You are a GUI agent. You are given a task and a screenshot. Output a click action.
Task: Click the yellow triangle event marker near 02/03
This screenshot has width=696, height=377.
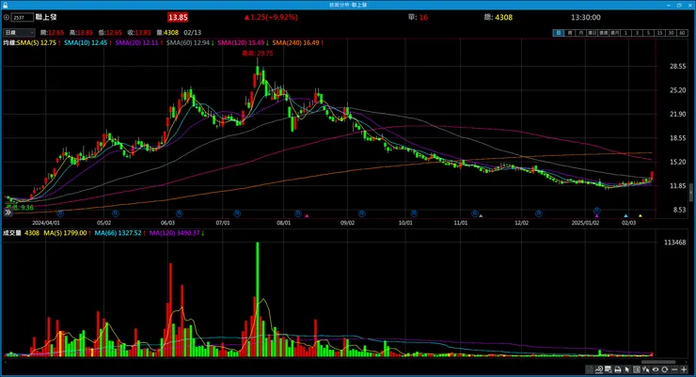tap(641, 216)
